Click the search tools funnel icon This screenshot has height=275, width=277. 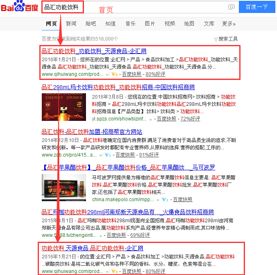coord(215,39)
